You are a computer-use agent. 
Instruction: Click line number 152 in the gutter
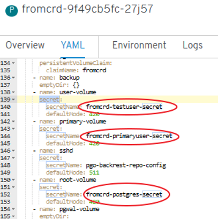click(x=5, y=194)
